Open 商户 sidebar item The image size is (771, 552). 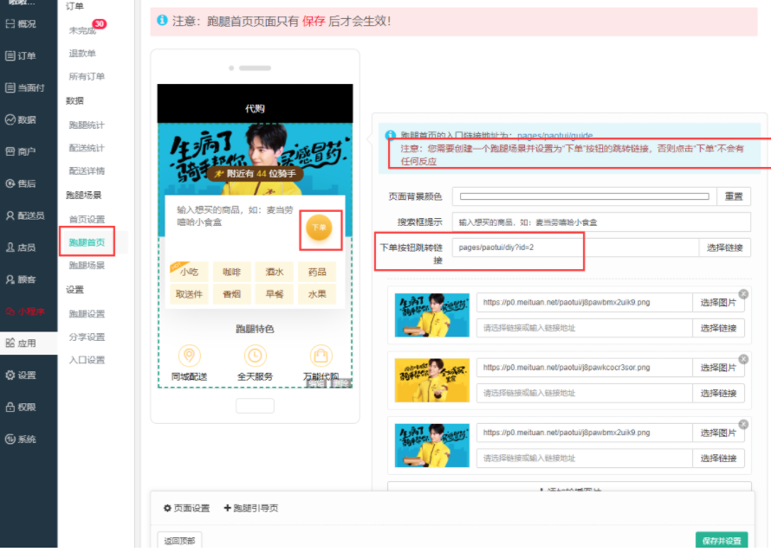point(21,151)
